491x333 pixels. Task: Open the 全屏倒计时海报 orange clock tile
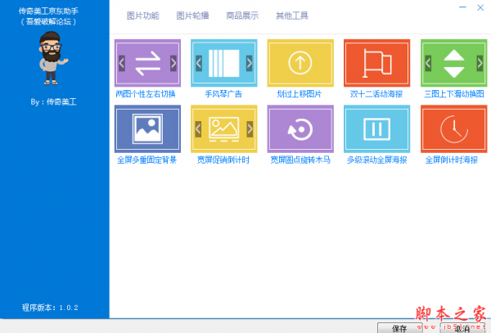(x=453, y=128)
